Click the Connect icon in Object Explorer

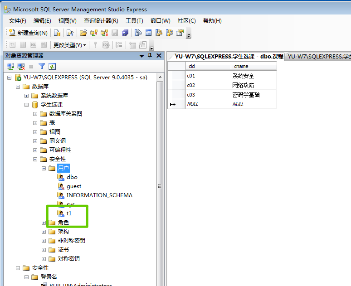click(x=10, y=67)
